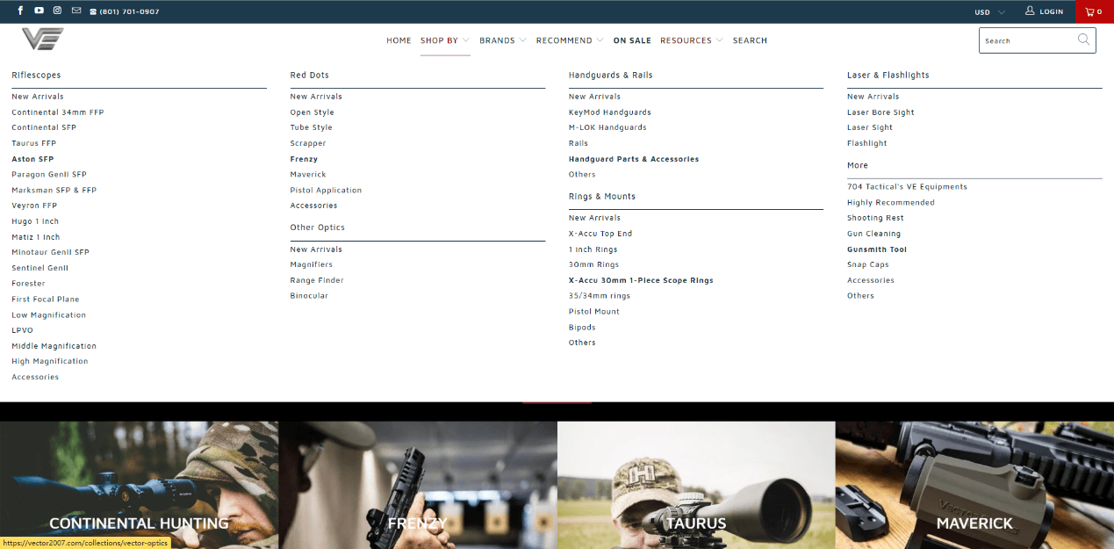1114x549 pixels.
Task: Open the CONTINENTAL HUNTING banner
Action: click(139, 485)
